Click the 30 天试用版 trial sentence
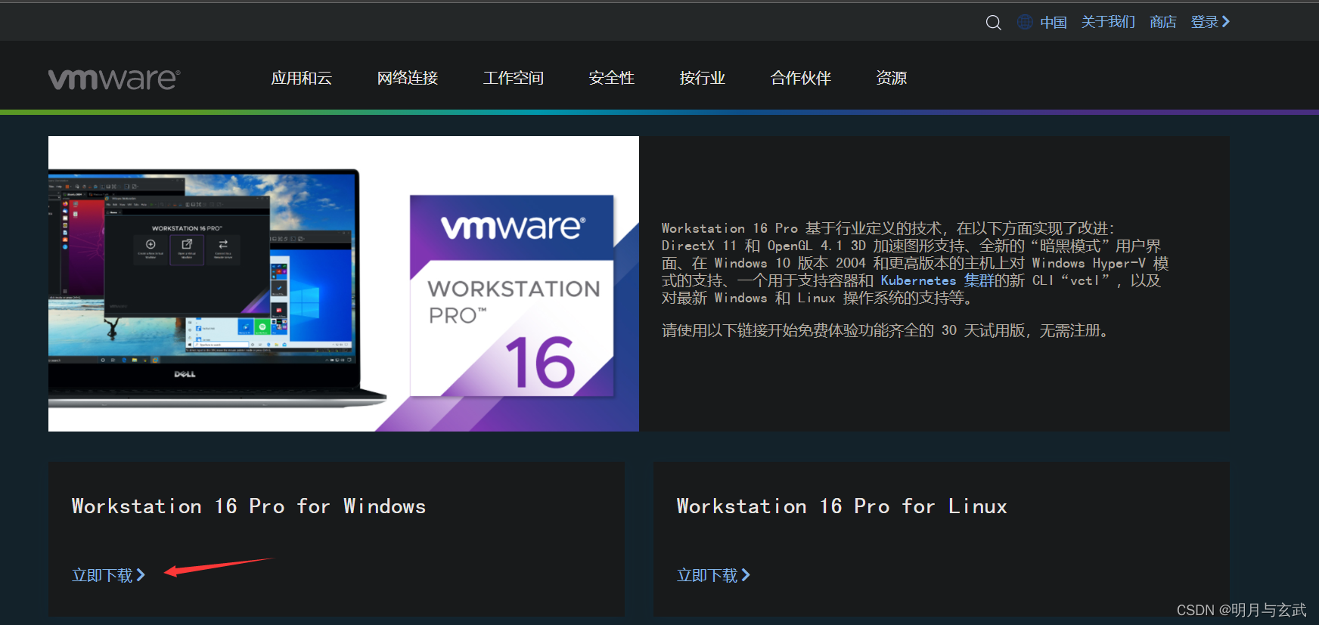 [886, 330]
